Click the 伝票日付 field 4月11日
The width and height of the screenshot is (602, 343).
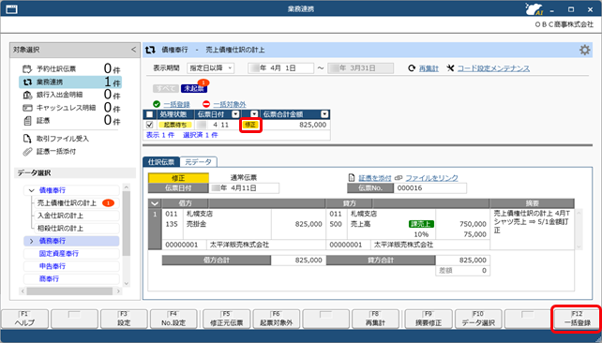click(244, 188)
